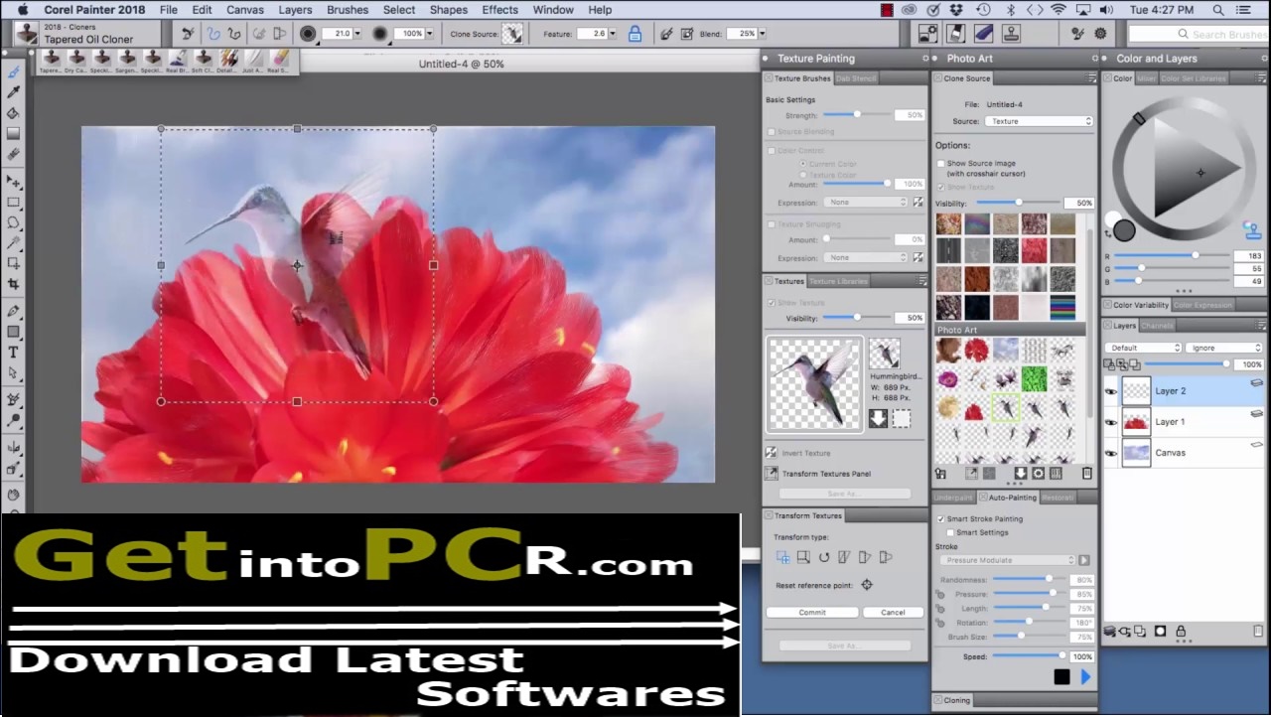Click black Stop button in Auto-Painting
The image size is (1271, 717).
[x=1061, y=677]
